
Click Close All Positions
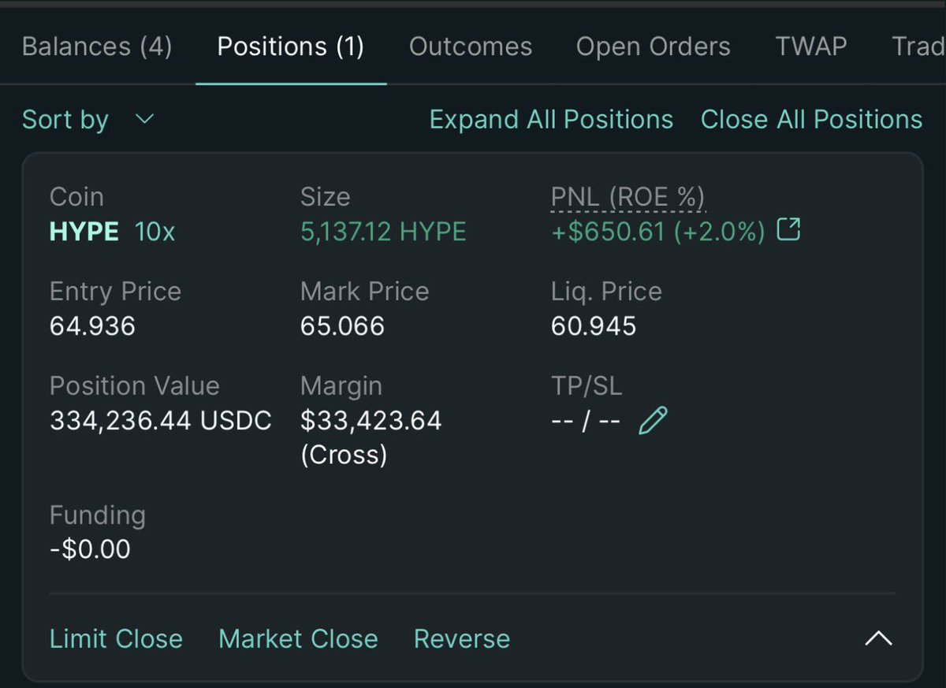(811, 120)
